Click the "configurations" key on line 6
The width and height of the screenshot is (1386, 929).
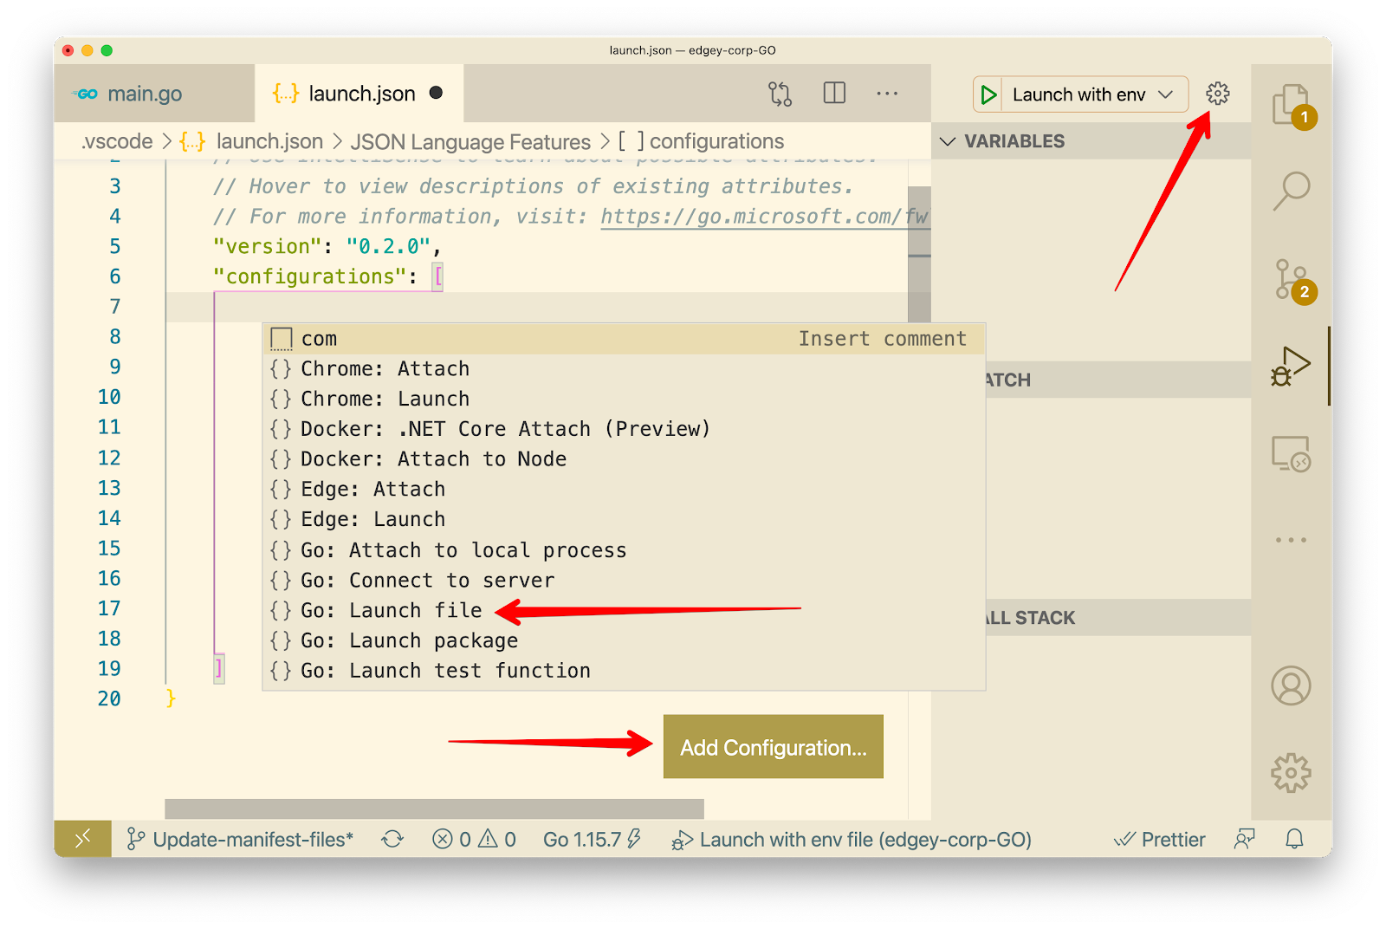point(310,277)
